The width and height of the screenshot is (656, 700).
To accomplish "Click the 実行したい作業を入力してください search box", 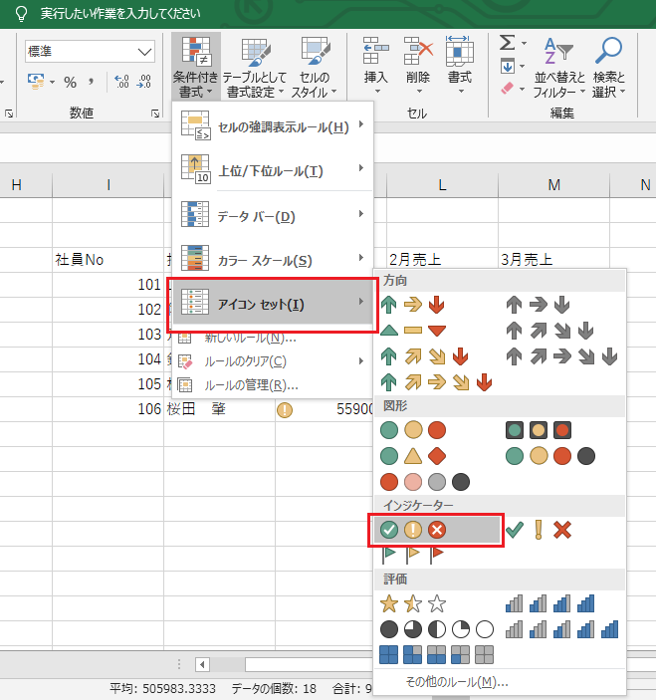I will point(120,14).
